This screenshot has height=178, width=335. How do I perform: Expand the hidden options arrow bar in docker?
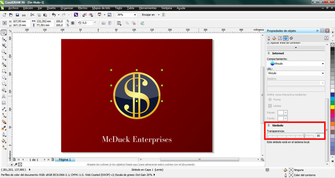[296, 48]
